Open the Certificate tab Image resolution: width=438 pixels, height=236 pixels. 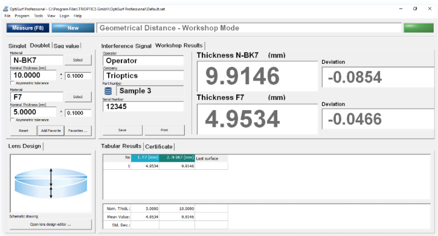159,147
